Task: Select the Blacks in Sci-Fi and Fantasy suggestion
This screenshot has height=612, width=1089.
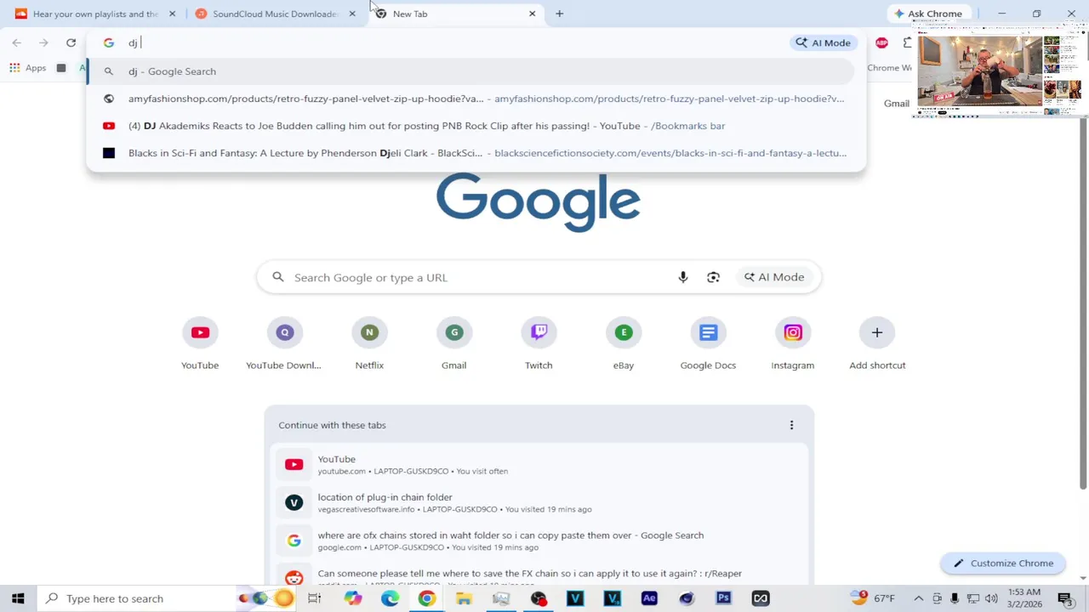Action: pos(476,153)
